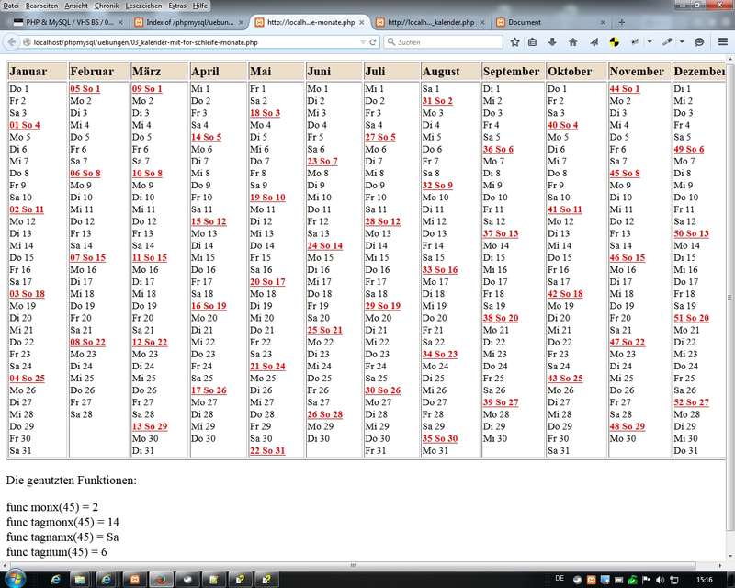735x588 pixels.
Task: Open the Chronik menu
Action: (x=107, y=6)
